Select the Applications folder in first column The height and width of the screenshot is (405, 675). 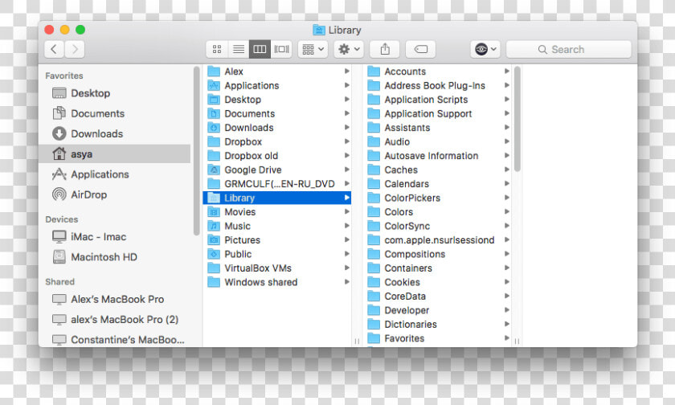coord(276,85)
